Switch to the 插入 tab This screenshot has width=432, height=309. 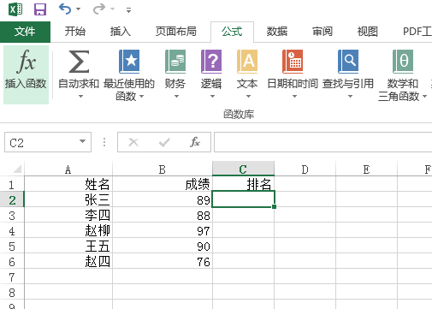(x=120, y=32)
